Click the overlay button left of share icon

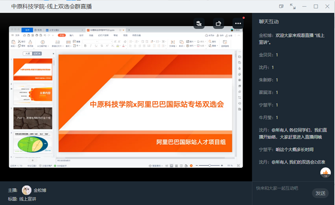coord(199,23)
